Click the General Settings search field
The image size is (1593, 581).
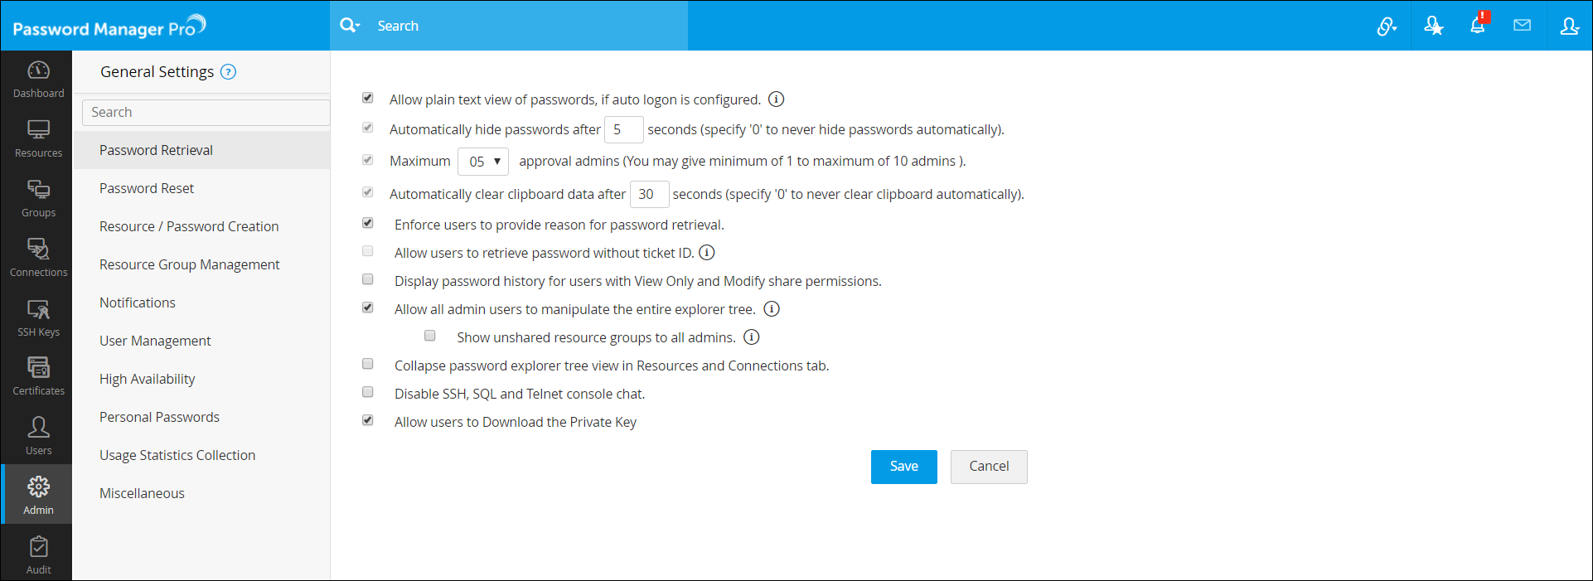[206, 113]
